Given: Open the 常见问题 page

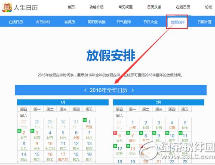Looking at the screenshot, I should (x=126, y=7).
